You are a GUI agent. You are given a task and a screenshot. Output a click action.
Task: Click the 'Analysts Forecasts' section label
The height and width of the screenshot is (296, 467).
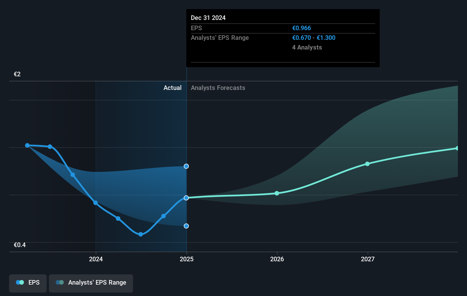(218, 88)
